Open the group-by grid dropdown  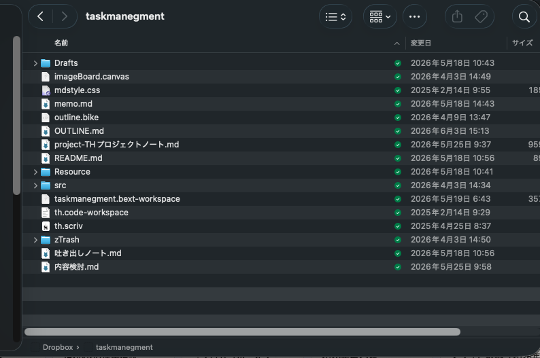tap(380, 16)
